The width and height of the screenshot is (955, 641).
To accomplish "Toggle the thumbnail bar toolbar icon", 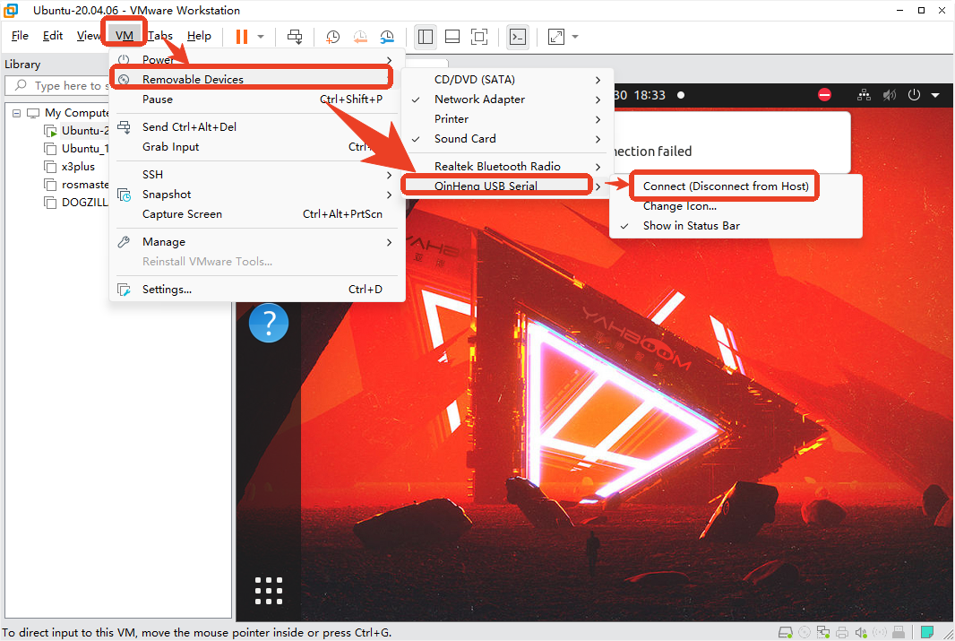I will (x=452, y=37).
